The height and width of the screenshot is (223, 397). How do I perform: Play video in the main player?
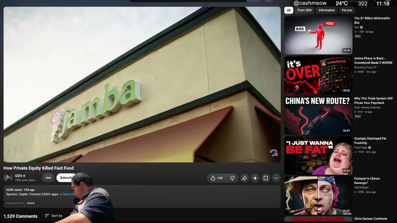coord(142,84)
